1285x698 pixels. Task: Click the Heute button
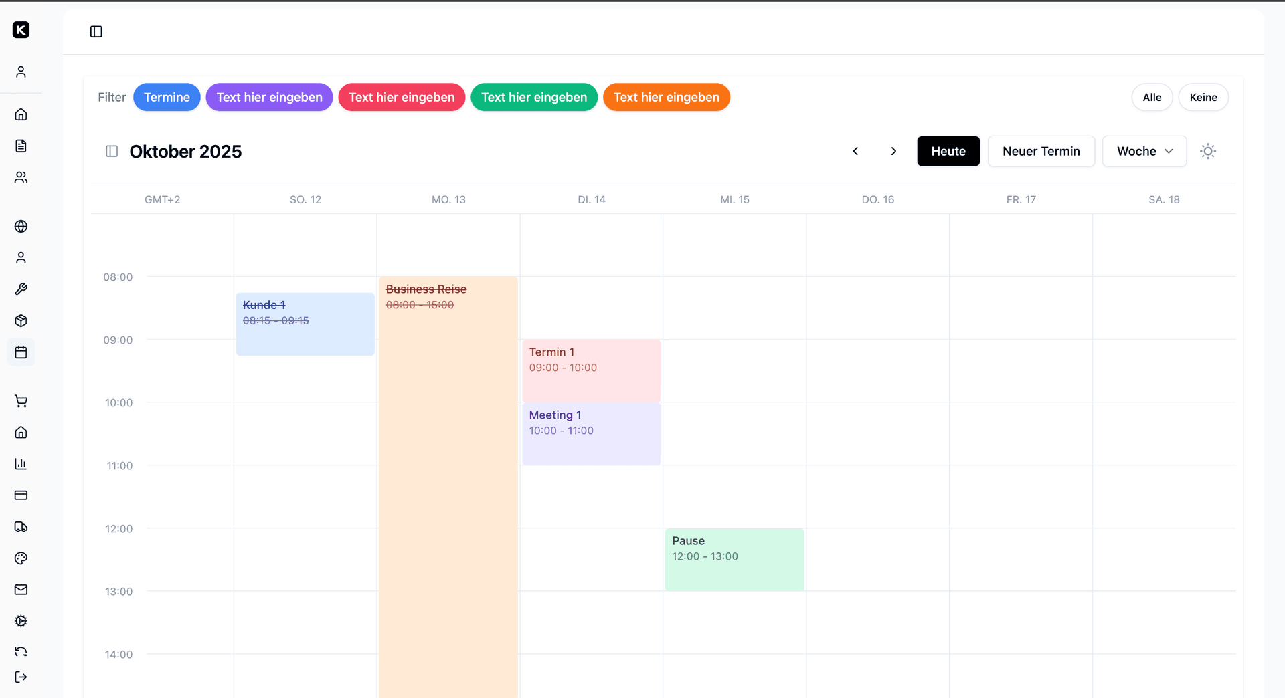coord(948,152)
